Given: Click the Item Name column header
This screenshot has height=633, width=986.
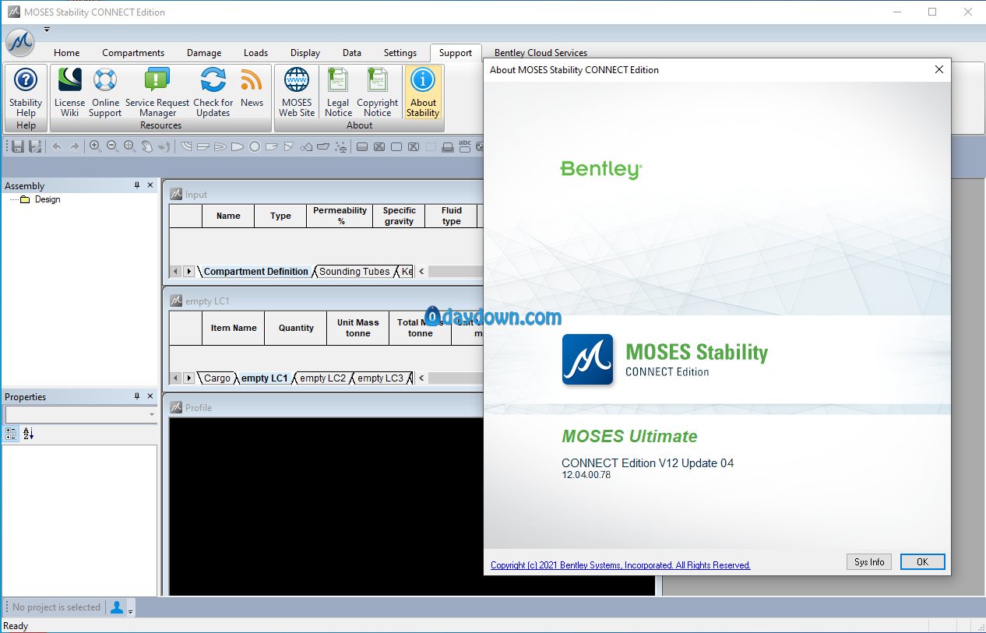Looking at the screenshot, I should click(233, 328).
